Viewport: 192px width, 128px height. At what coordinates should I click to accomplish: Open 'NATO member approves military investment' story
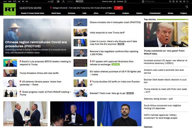(161, 116)
